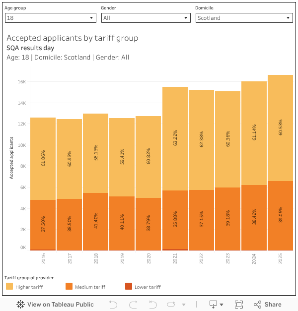The height and width of the screenshot is (311, 298).
Task: Click the Undo arrow icon
Action: [x=113, y=305]
